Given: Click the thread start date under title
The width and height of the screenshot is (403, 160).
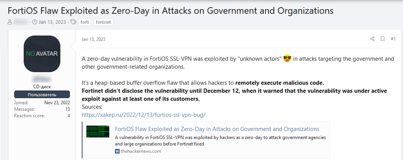Looking at the screenshot, I should tap(52, 22).
